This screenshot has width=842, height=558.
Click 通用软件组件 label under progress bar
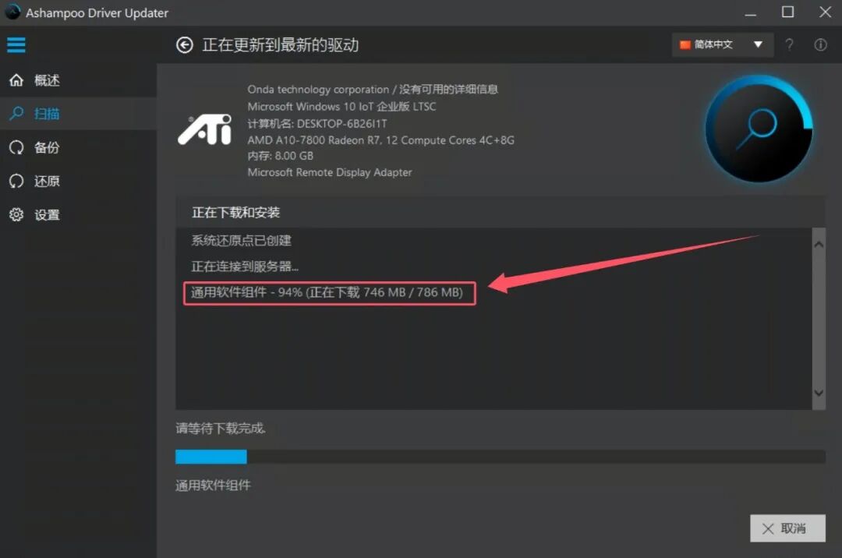coord(213,486)
